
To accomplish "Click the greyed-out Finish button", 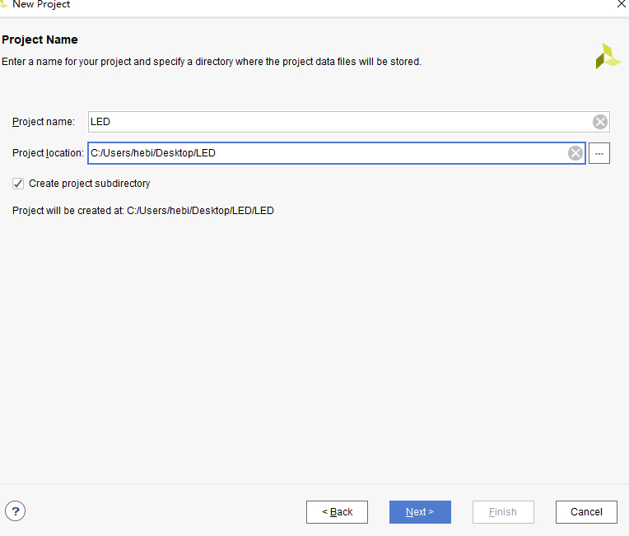I will 503,512.
